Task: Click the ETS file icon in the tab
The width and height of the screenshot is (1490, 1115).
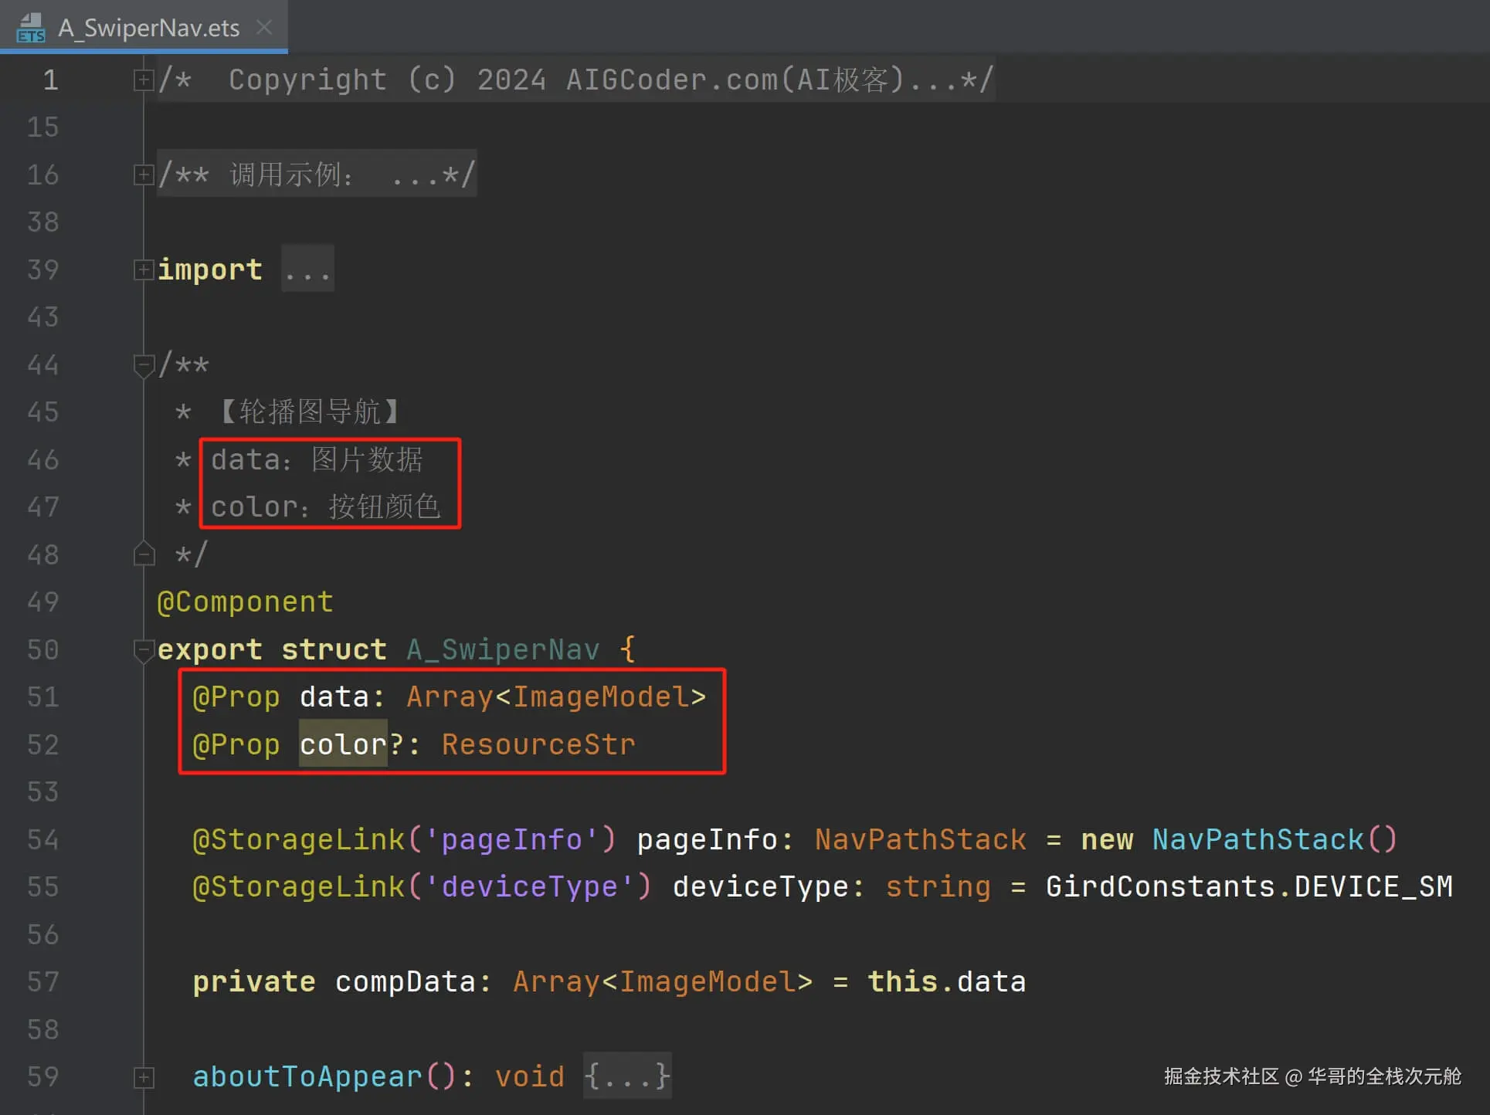Action: click(x=30, y=28)
